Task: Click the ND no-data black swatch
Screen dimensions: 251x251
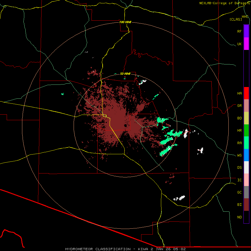Action: click(x=246, y=217)
